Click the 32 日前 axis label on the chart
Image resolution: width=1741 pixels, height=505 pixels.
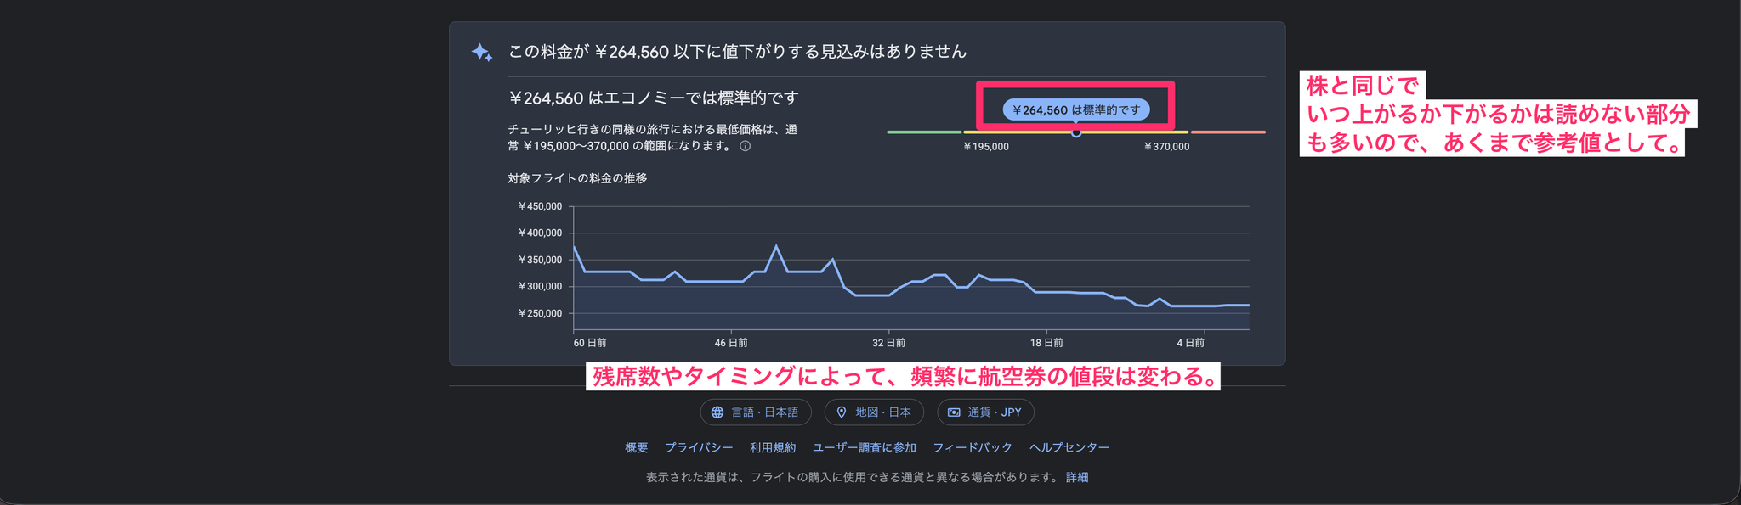tap(889, 343)
